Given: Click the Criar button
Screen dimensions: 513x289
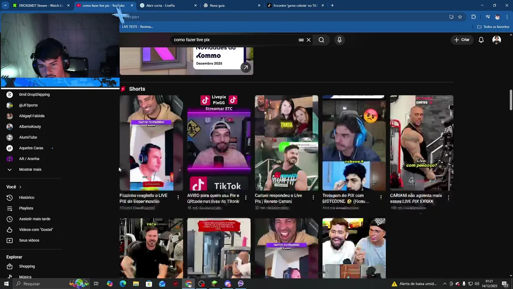Looking at the screenshot, I should pos(462,40).
